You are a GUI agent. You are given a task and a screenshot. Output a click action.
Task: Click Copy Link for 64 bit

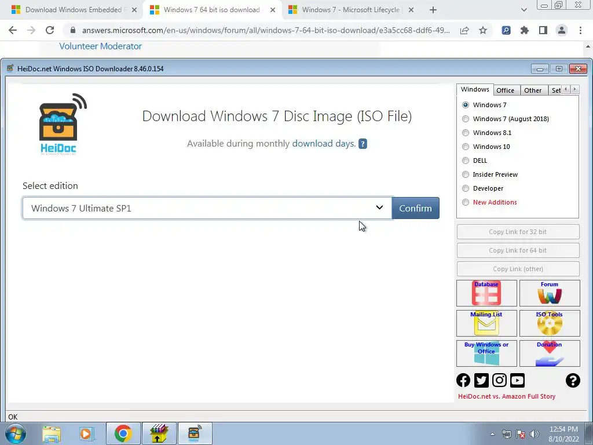(518, 250)
